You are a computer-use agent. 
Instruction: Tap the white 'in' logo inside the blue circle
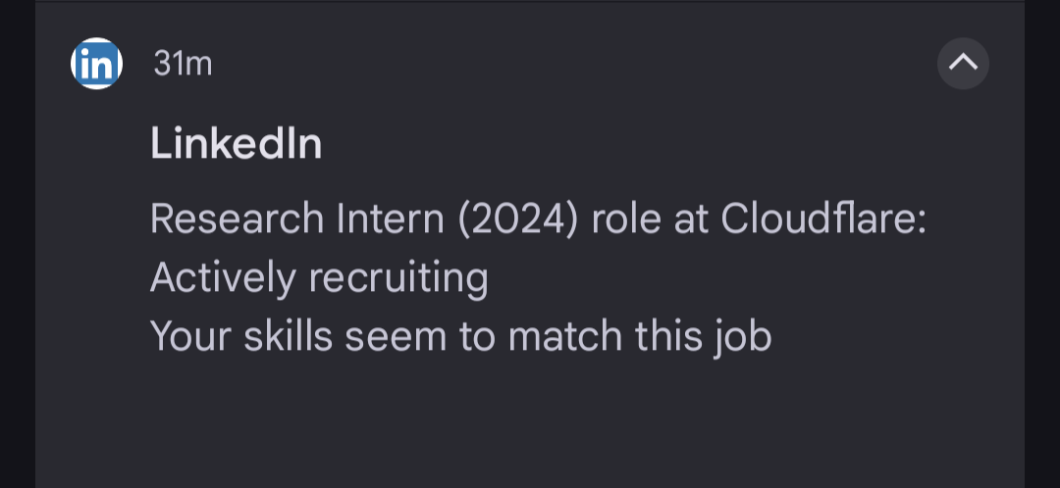point(96,64)
